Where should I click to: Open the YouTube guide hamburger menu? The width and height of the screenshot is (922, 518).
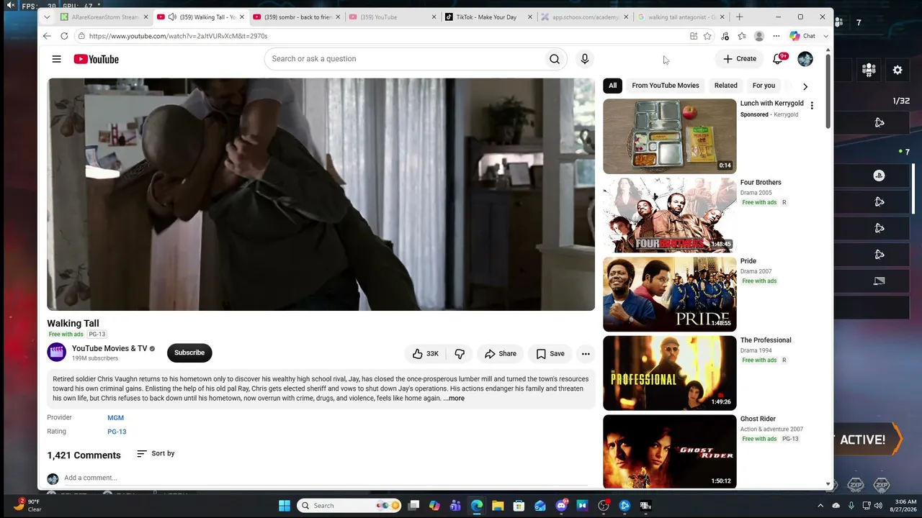click(x=56, y=59)
